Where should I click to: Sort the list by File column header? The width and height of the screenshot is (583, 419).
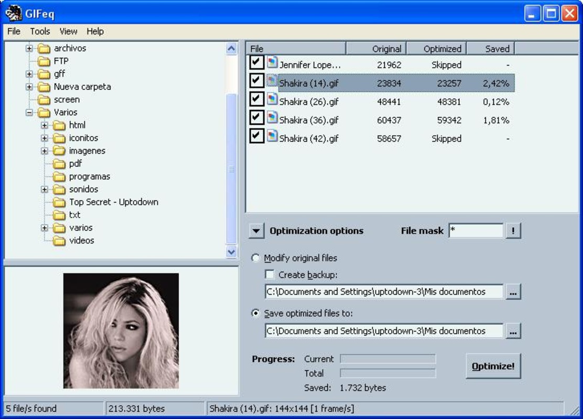coord(296,49)
